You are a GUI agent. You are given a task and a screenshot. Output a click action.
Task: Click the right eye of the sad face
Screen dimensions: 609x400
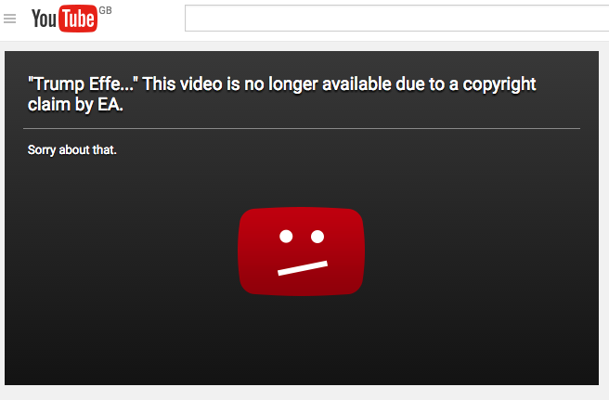pyautogui.click(x=317, y=236)
